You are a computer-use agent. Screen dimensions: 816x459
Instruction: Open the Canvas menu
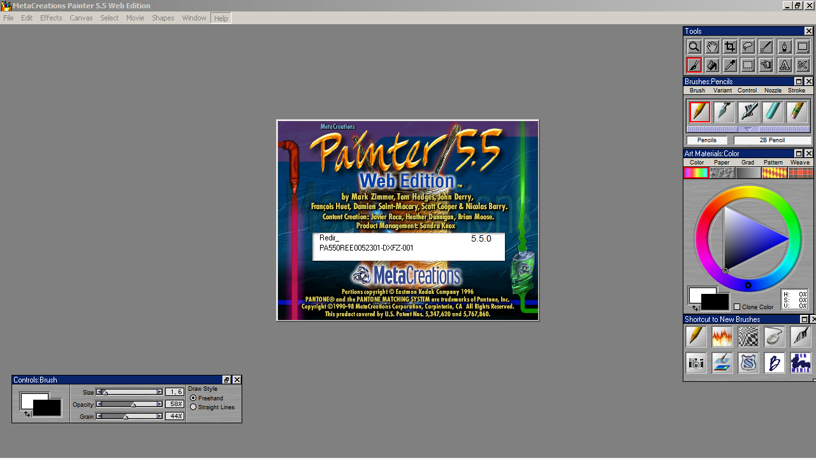tap(81, 18)
